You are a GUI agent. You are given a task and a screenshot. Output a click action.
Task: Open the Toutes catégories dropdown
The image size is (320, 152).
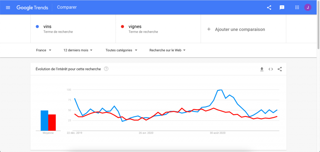point(122,50)
